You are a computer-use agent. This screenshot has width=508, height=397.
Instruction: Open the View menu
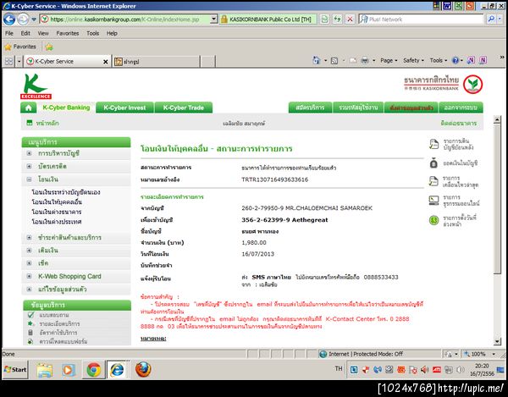(x=43, y=33)
